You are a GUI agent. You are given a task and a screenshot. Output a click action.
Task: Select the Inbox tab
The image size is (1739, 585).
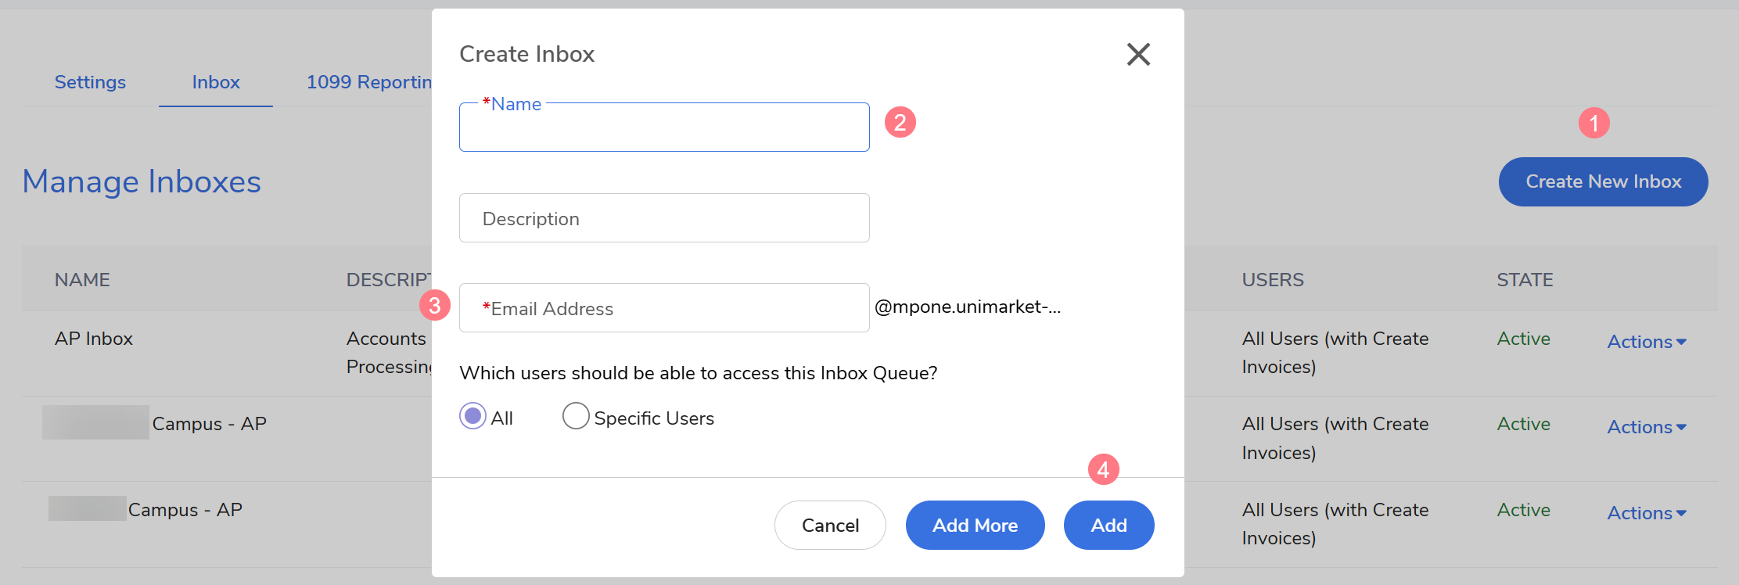[x=216, y=82]
